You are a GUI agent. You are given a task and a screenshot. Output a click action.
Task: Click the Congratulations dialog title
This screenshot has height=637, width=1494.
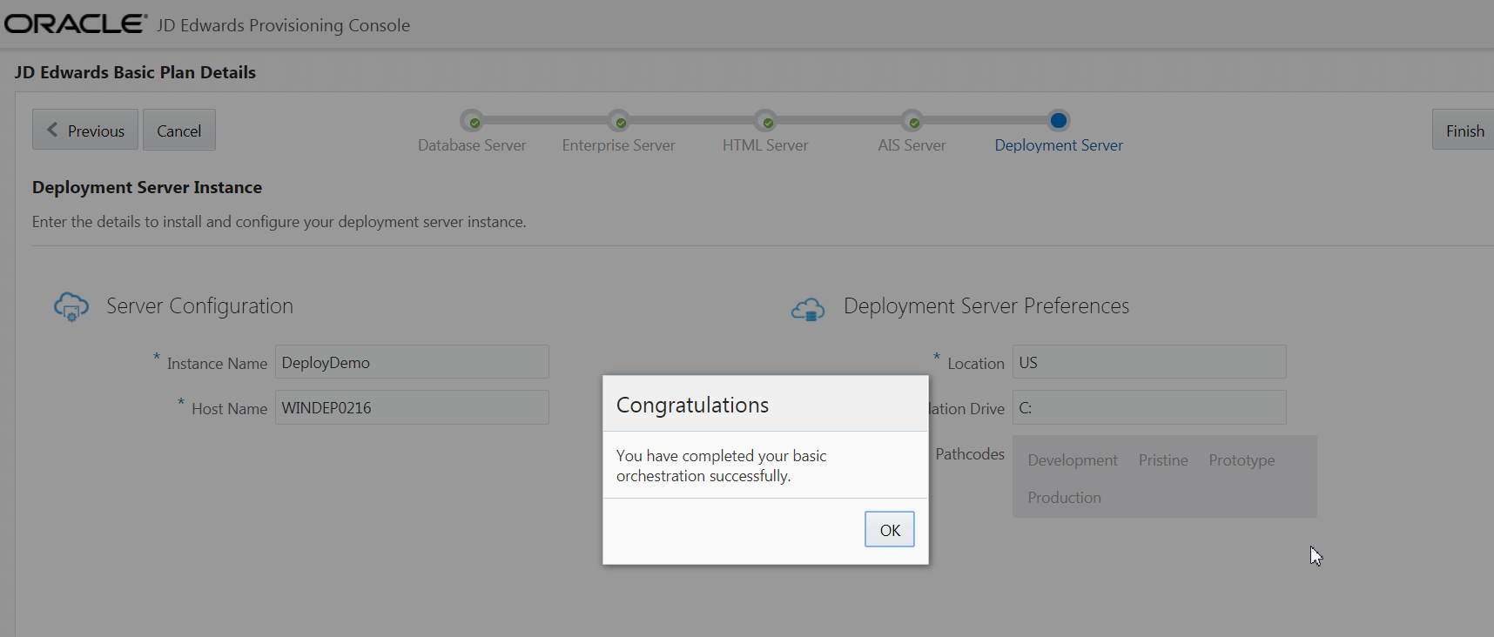click(692, 406)
